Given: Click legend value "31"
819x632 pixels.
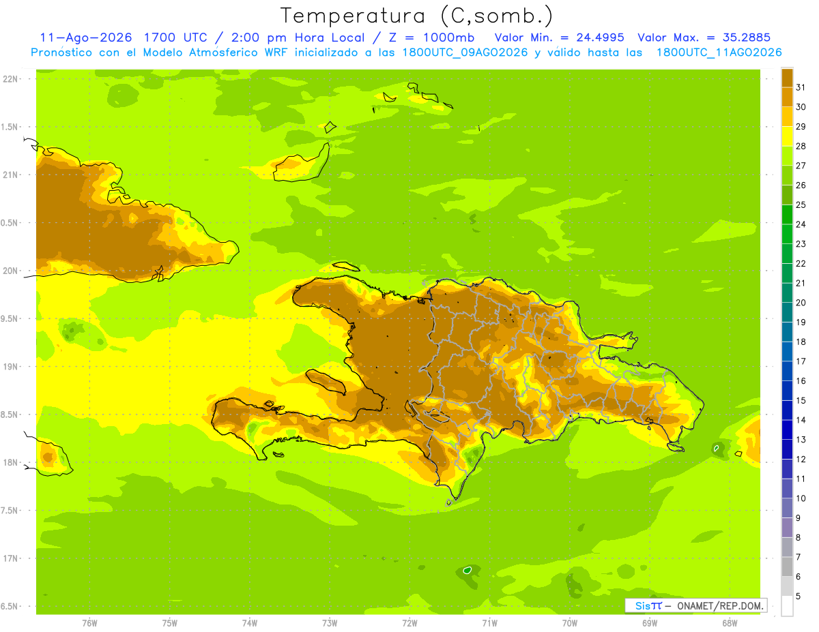Looking at the screenshot, I should [801, 87].
